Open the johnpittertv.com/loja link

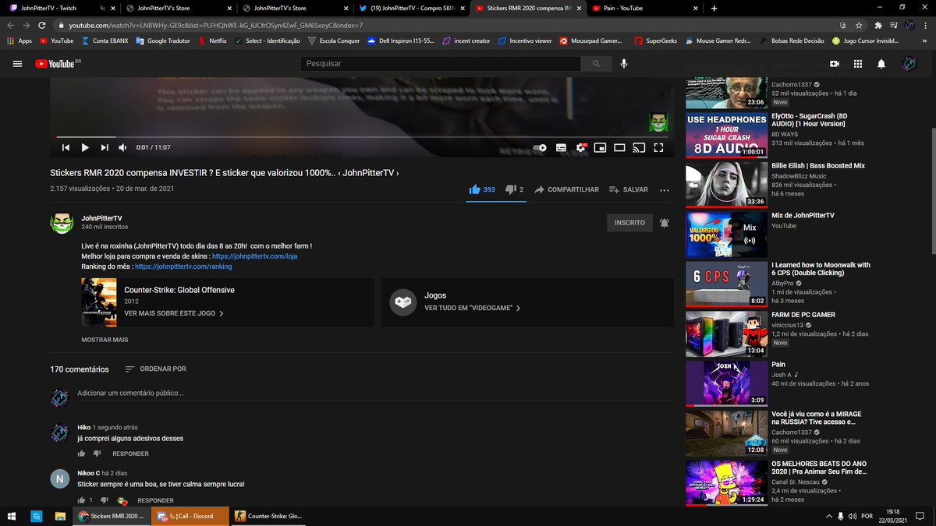(254, 256)
